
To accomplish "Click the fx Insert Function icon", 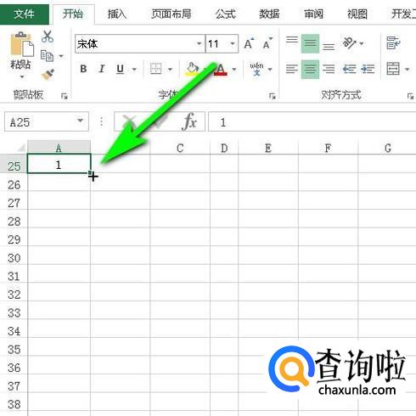I will point(189,121).
